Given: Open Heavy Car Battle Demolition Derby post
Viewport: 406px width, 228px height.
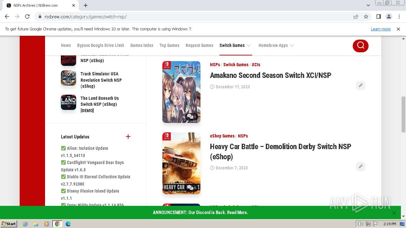Looking at the screenshot, I should (x=280, y=152).
